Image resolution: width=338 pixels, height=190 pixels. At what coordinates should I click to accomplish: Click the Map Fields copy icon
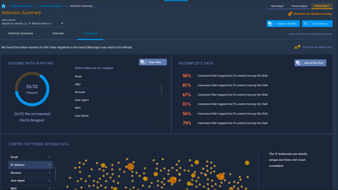[143, 62]
